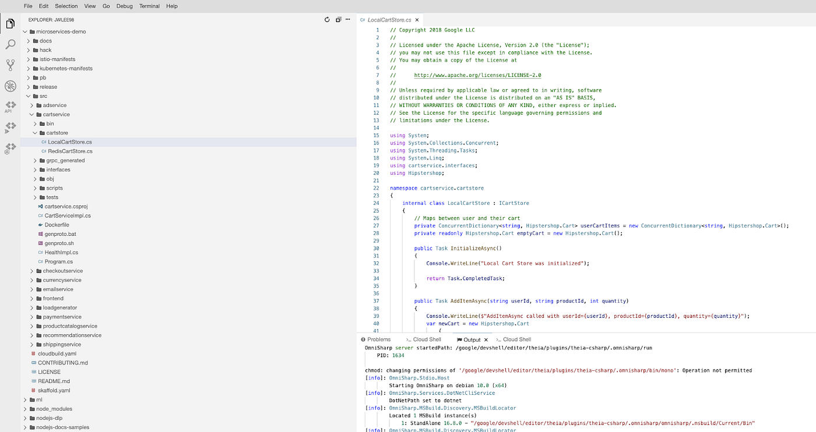The width and height of the screenshot is (816, 432).
Task: Click the 'PID: 1634' output text
Action: 391,355
